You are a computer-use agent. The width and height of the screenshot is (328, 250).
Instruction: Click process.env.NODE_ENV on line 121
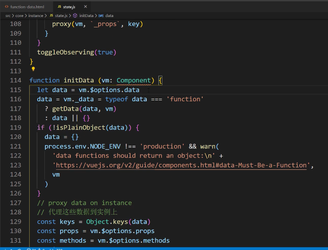tap(83, 147)
